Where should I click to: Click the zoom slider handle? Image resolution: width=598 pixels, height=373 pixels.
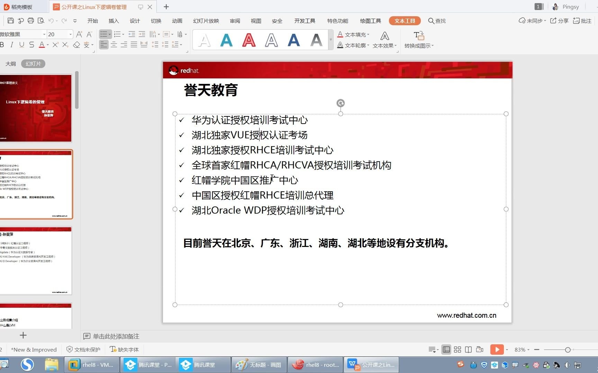(x=568, y=350)
